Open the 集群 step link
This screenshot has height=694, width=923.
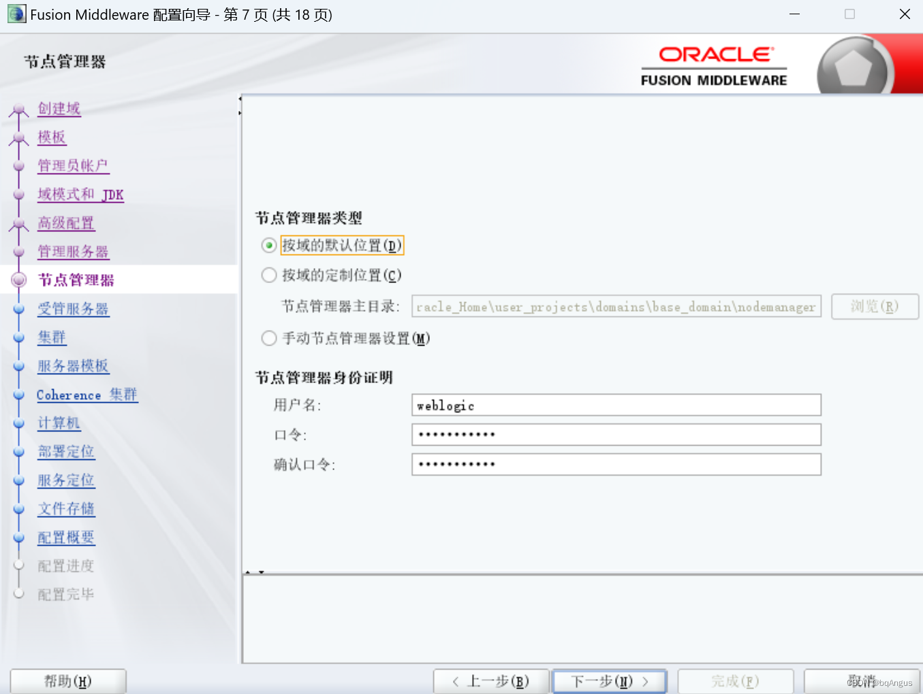click(52, 337)
